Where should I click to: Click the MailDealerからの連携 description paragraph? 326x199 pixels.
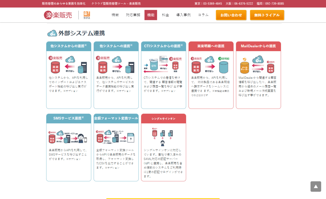pos(258,86)
